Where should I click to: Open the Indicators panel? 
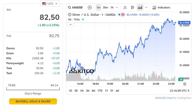161,8
